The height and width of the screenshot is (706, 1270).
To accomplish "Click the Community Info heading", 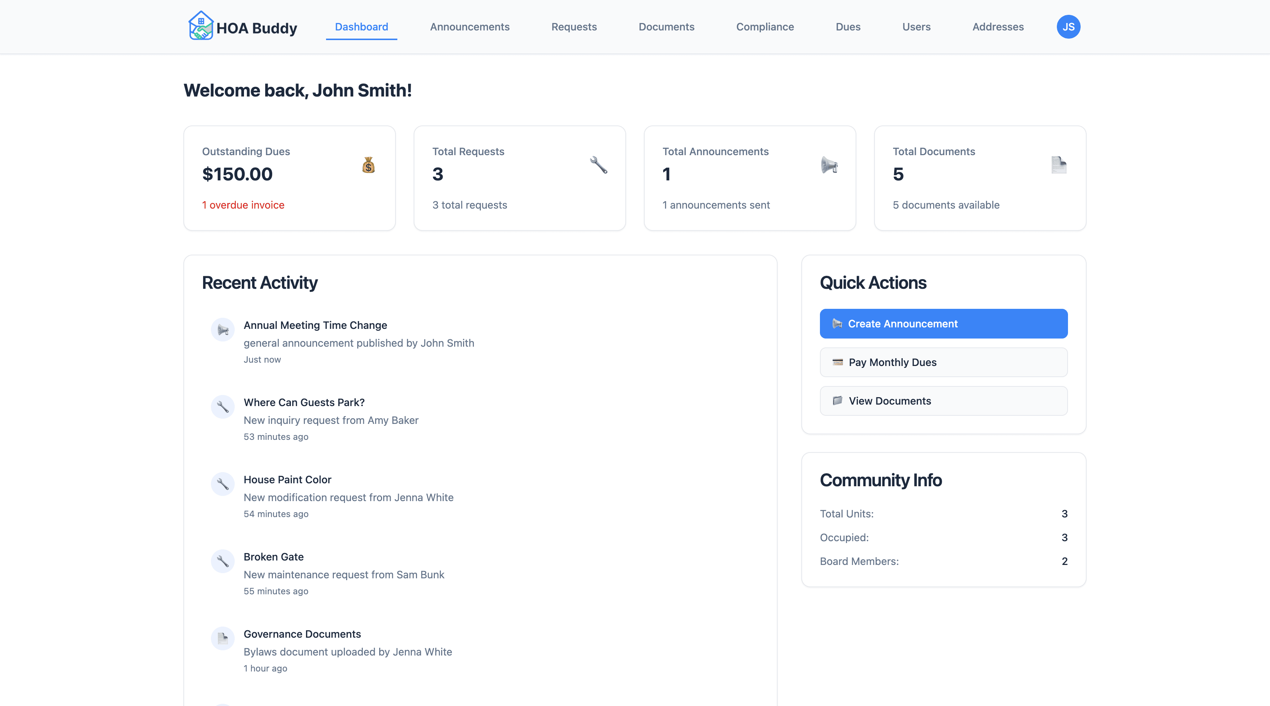I will pos(881,480).
